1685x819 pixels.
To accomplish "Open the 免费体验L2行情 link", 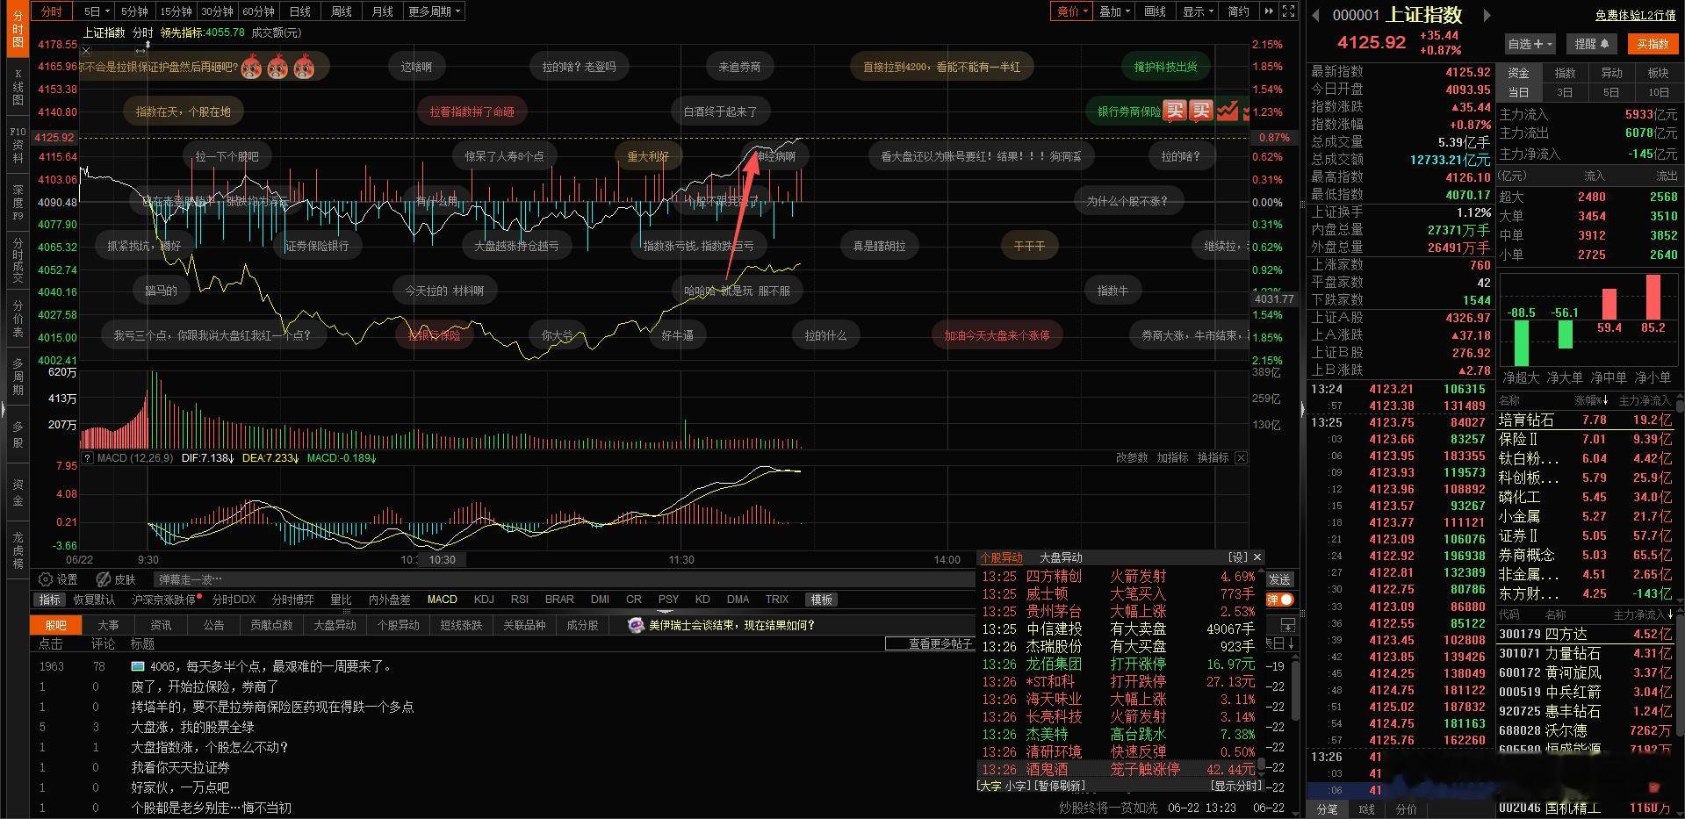I will tap(1635, 16).
